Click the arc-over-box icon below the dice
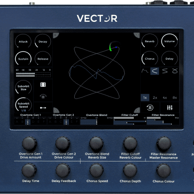 (43, 97)
